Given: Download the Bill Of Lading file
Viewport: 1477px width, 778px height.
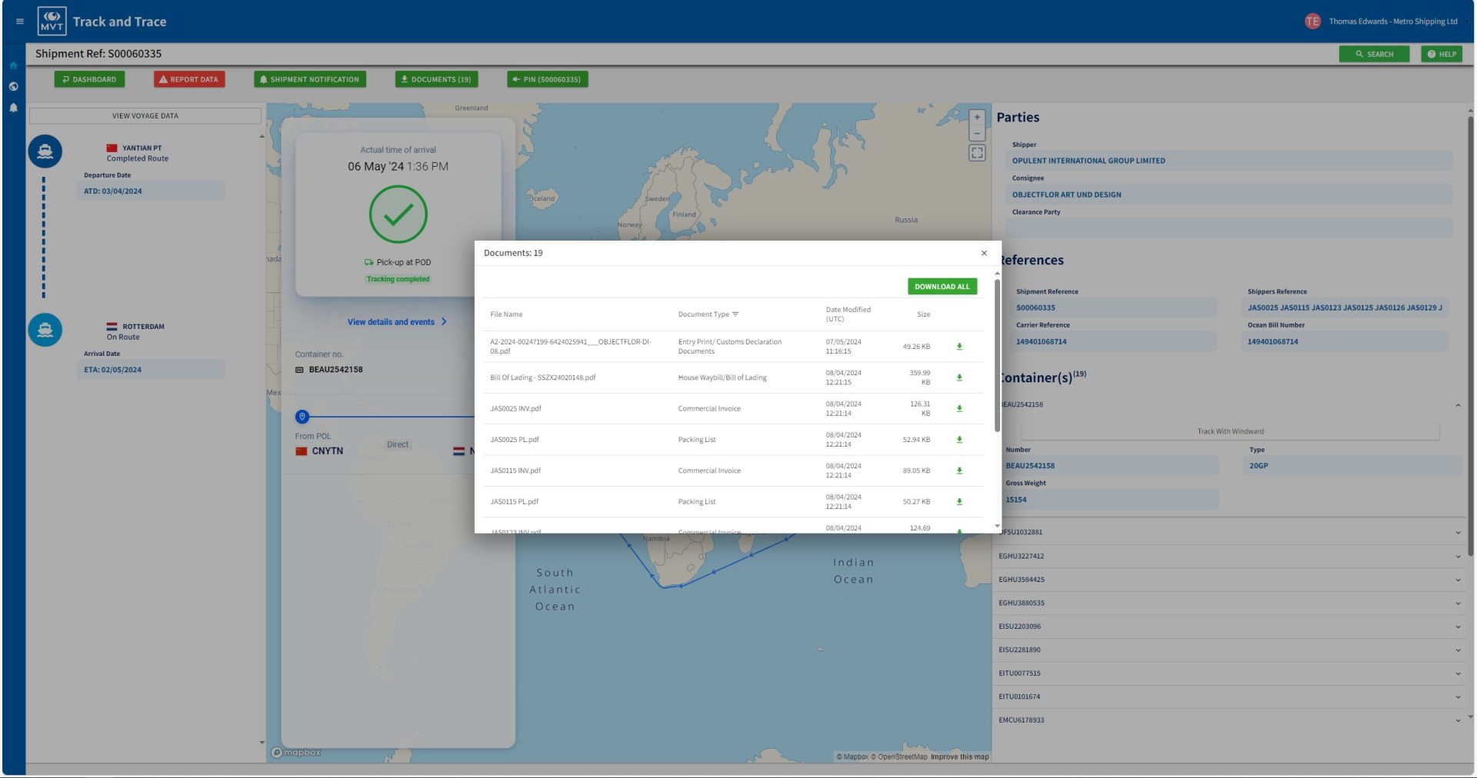Looking at the screenshot, I should [959, 377].
